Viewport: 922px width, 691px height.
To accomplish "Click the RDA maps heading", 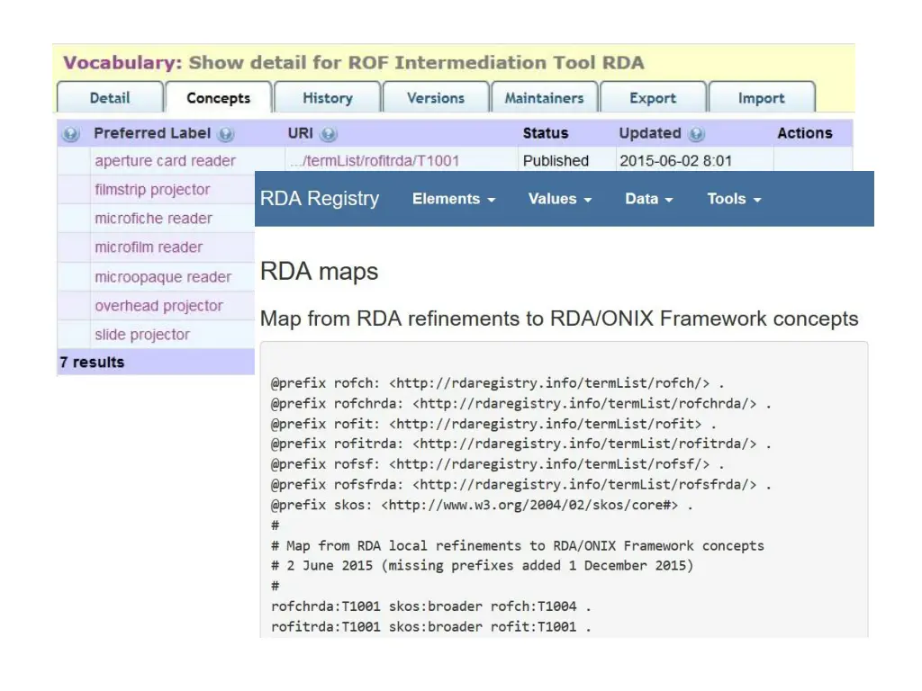I will [320, 272].
